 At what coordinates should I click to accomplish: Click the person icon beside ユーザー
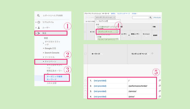pyautogui.click(x=39, y=28)
